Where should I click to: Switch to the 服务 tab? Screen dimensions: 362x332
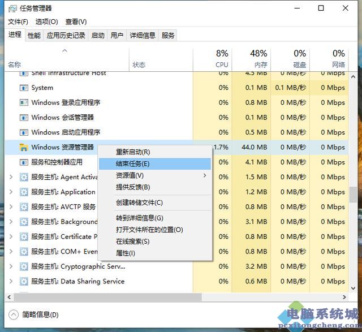168,36
